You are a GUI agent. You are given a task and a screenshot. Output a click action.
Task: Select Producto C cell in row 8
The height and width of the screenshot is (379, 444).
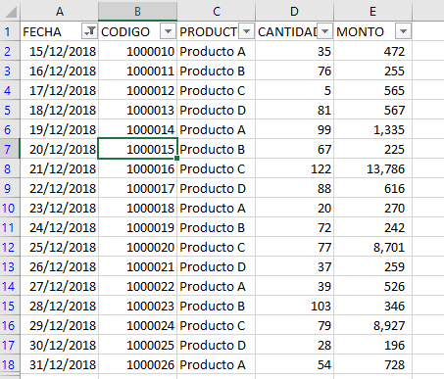pyautogui.click(x=216, y=168)
